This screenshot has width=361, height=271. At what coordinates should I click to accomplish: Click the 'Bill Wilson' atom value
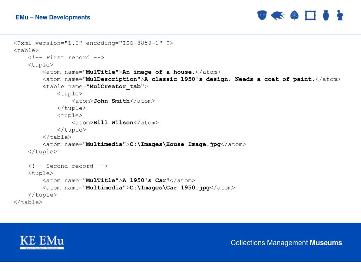[113, 122]
